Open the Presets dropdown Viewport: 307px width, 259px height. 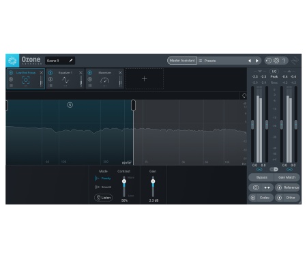pos(223,61)
